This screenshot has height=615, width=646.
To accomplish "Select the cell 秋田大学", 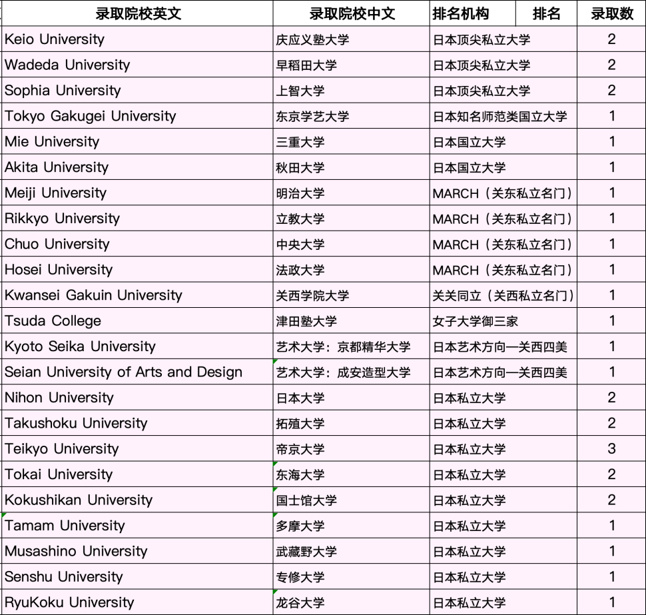I will (352, 167).
